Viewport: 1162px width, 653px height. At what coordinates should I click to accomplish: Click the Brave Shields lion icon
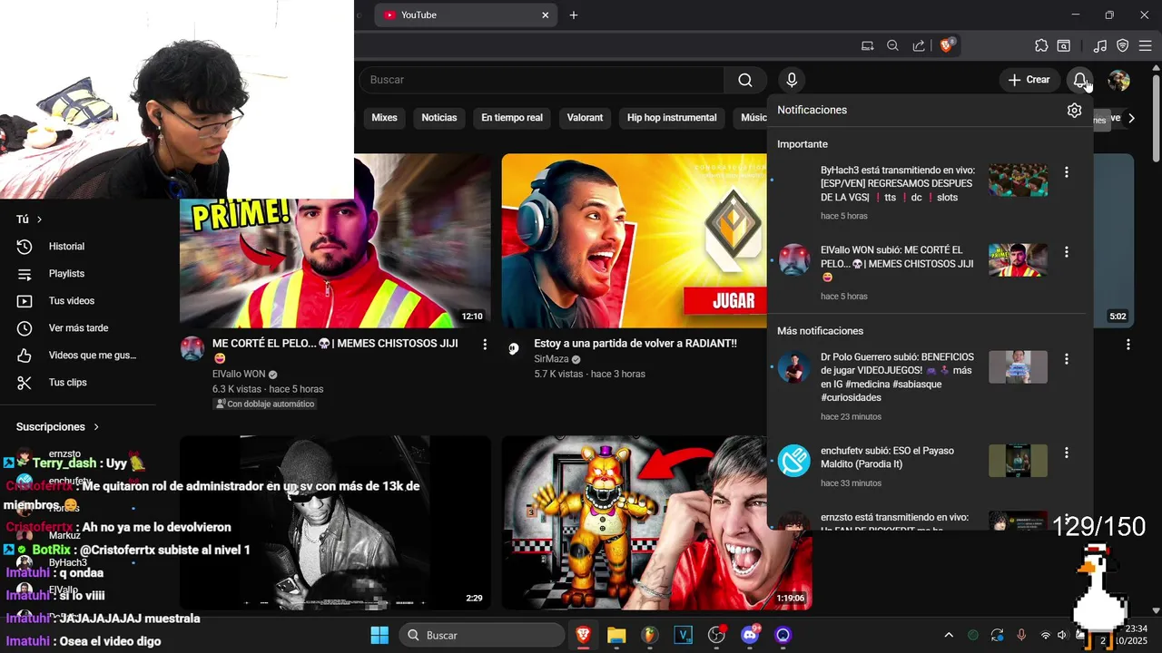point(947,45)
